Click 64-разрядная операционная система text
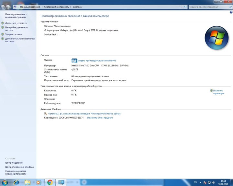233x186 pixels. pyautogui.click(x=90, y=77)
